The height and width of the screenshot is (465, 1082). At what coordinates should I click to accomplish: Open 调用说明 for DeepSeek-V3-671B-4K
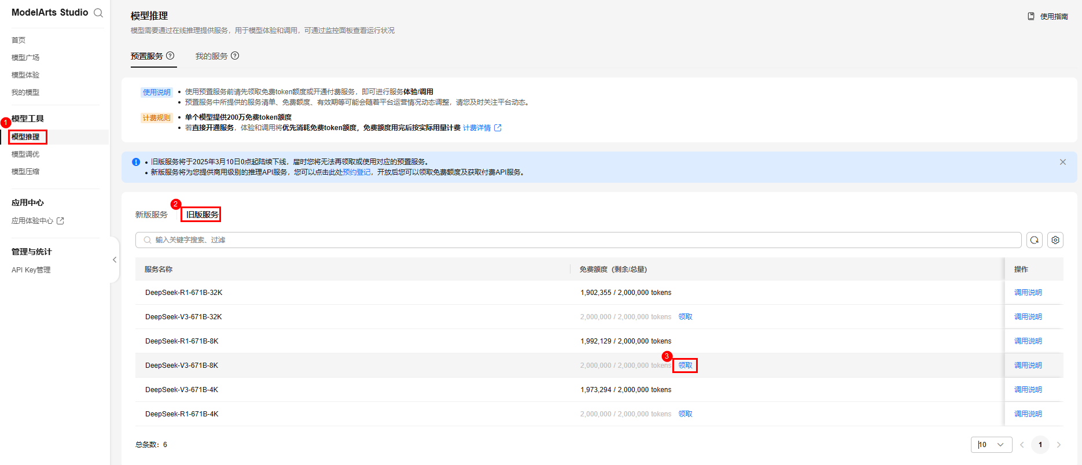pyautogui.click(x=1028, y=390)
